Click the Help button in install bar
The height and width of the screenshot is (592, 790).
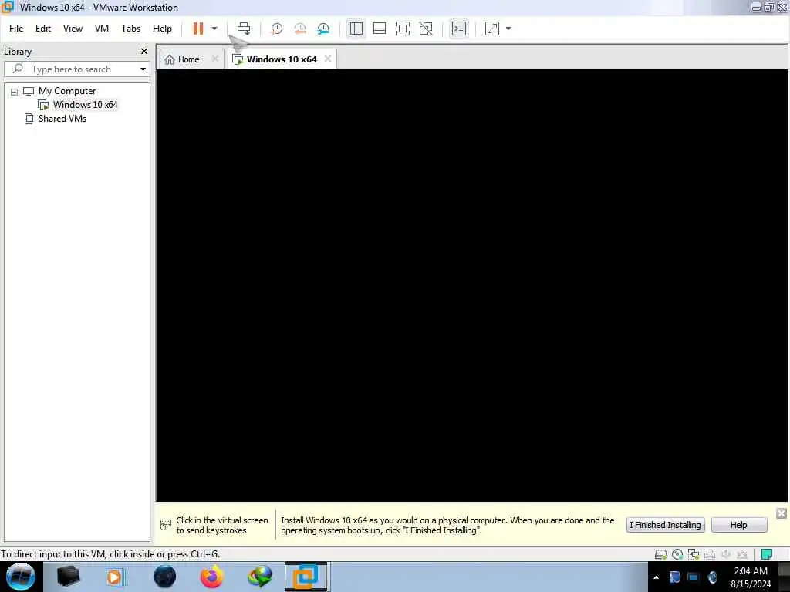(x=738, y=525)
